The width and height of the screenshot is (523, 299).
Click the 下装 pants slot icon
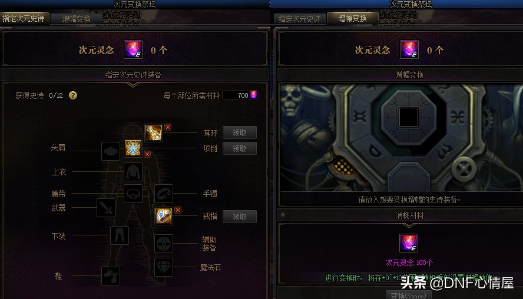[x=120, y=235]
